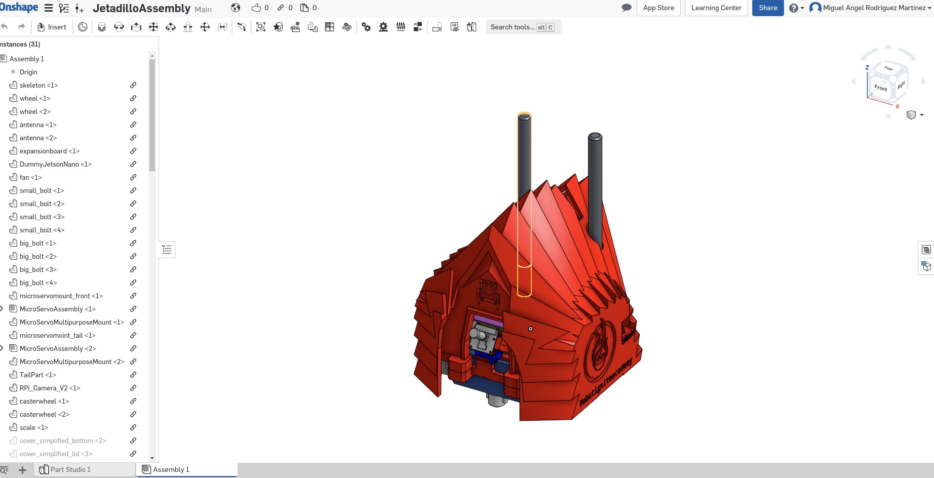Expand MicroServoAssembly <1> in instance tree
The width and height of the screenshot is (934, 478).
tap(2, 309)
